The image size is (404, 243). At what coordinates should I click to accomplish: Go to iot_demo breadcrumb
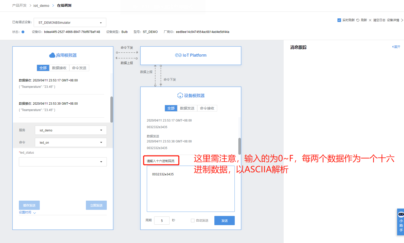pyautogui.click(x=41, y=6)
